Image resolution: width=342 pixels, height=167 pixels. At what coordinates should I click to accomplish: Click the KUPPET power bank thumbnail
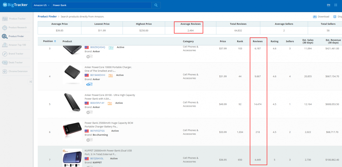(x=72, y=158)
